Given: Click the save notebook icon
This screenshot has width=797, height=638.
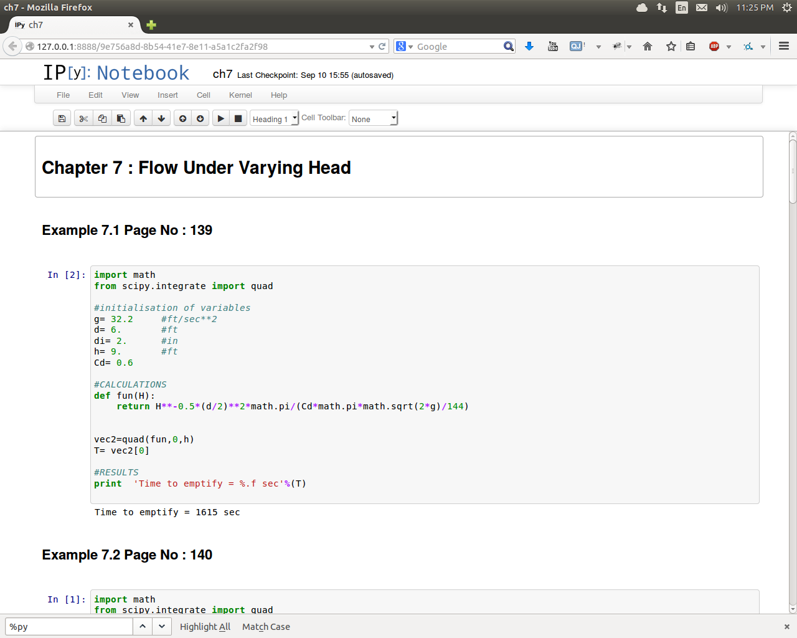Looking at the screenshot, I should coord(62,118).
